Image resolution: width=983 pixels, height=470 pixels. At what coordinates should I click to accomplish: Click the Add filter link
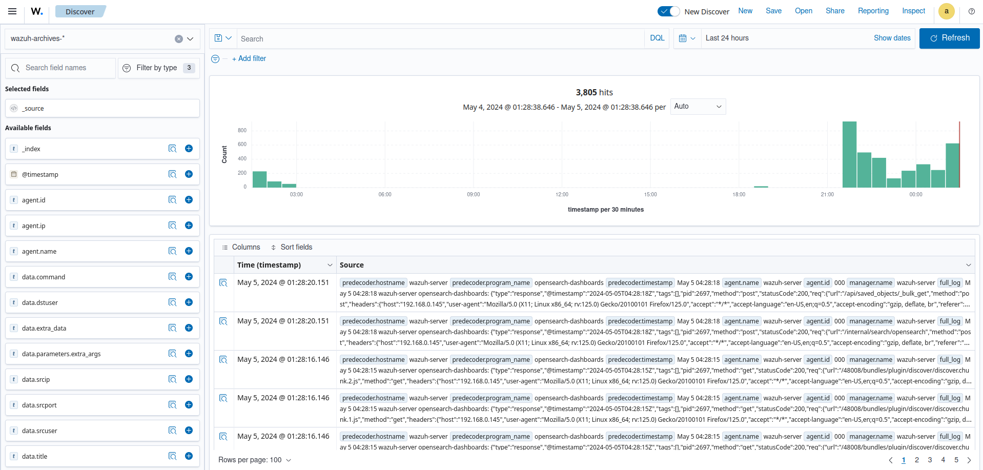(x=249, y=58)
